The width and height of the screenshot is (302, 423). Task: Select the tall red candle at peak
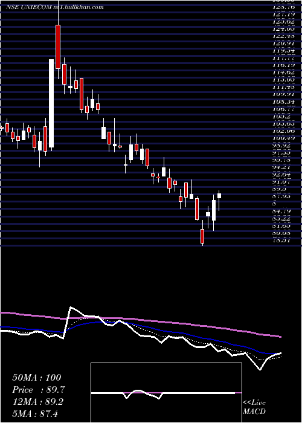coord(58,47)
